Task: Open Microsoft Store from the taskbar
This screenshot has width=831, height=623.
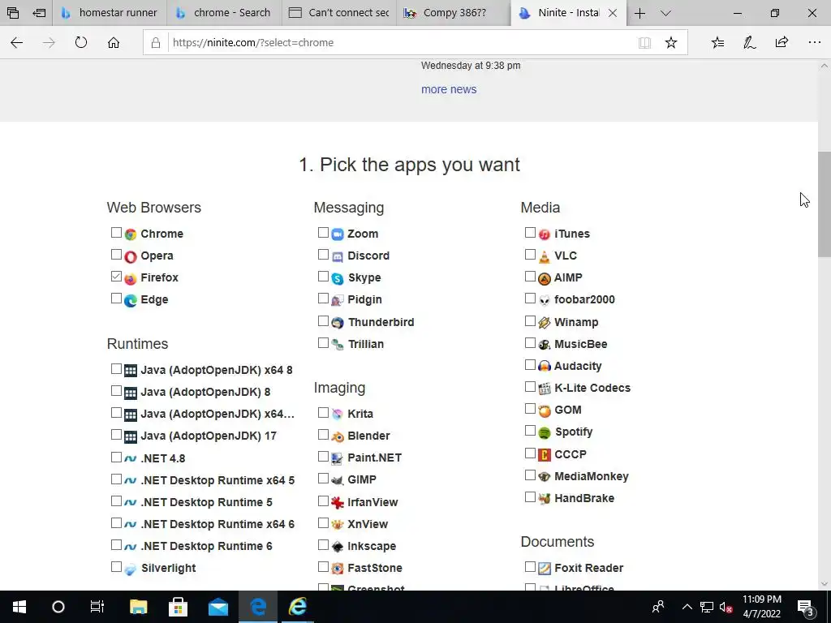Action: 178,607
